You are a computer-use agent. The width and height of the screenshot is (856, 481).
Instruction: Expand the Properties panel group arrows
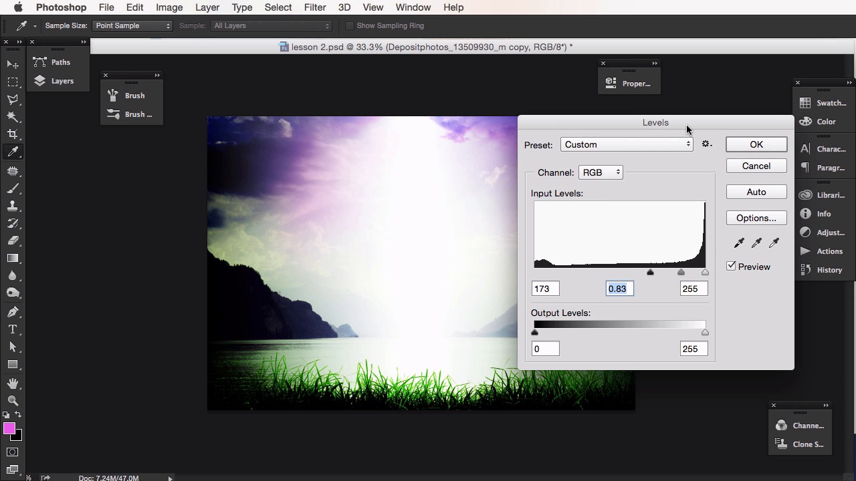(x=655, y=63)
